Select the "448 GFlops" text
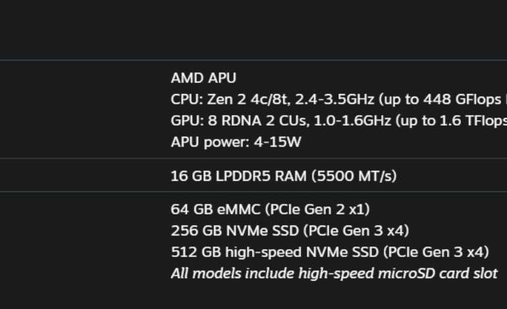The image size is (507, 309). (464, 99)
